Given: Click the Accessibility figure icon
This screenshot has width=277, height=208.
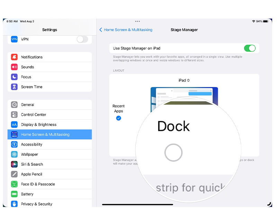Looking at the screenshot, I should 14,144.
